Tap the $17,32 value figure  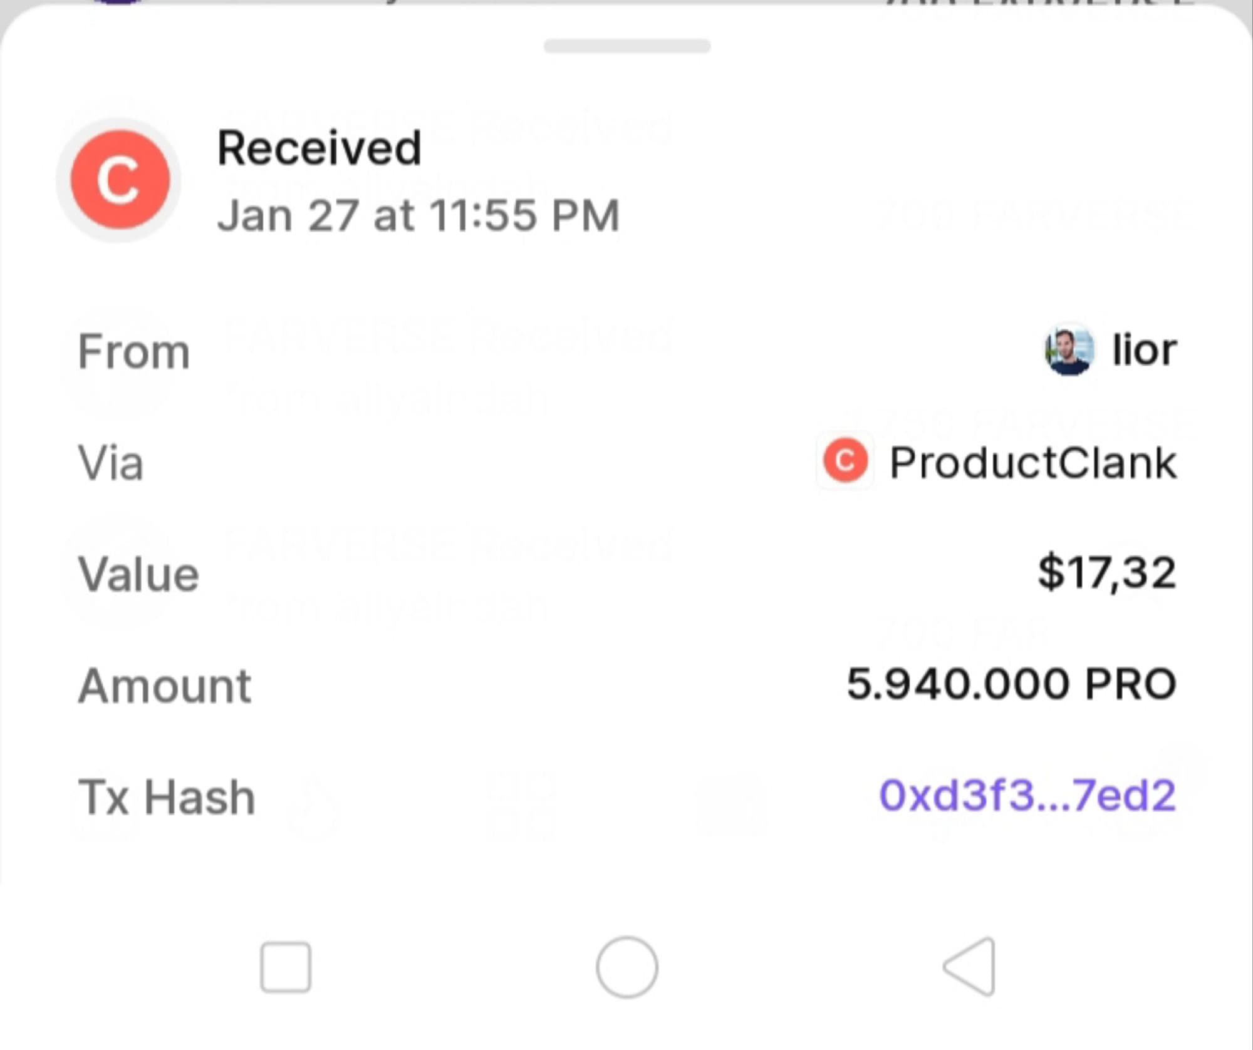point(1107,573)
